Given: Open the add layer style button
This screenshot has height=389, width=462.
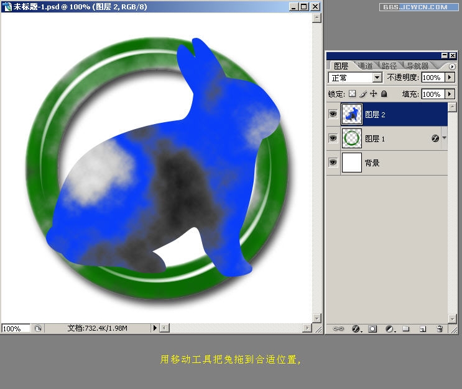Looking at the screenshot, I should 356,329.
